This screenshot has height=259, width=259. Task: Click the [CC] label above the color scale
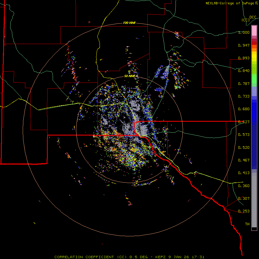click(245, 20)
